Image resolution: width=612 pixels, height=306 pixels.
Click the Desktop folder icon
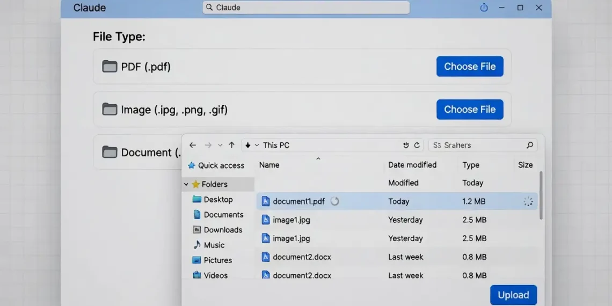click(197, 200)
